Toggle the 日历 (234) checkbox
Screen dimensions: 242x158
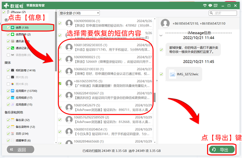(x=8, y=133)
